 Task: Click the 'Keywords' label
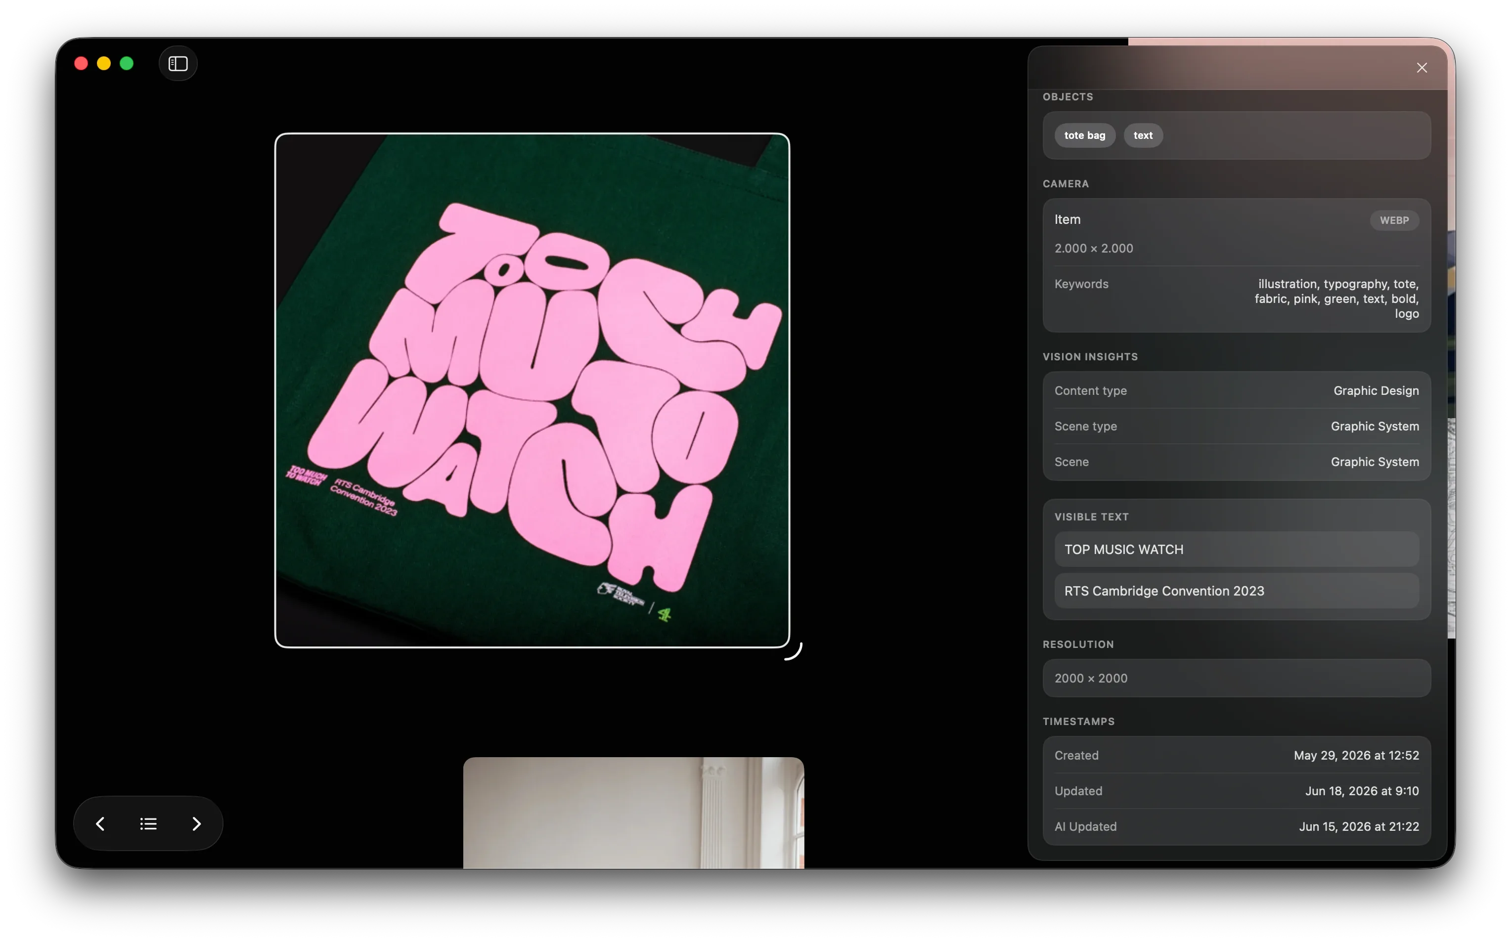click(x=1081, y=284)
